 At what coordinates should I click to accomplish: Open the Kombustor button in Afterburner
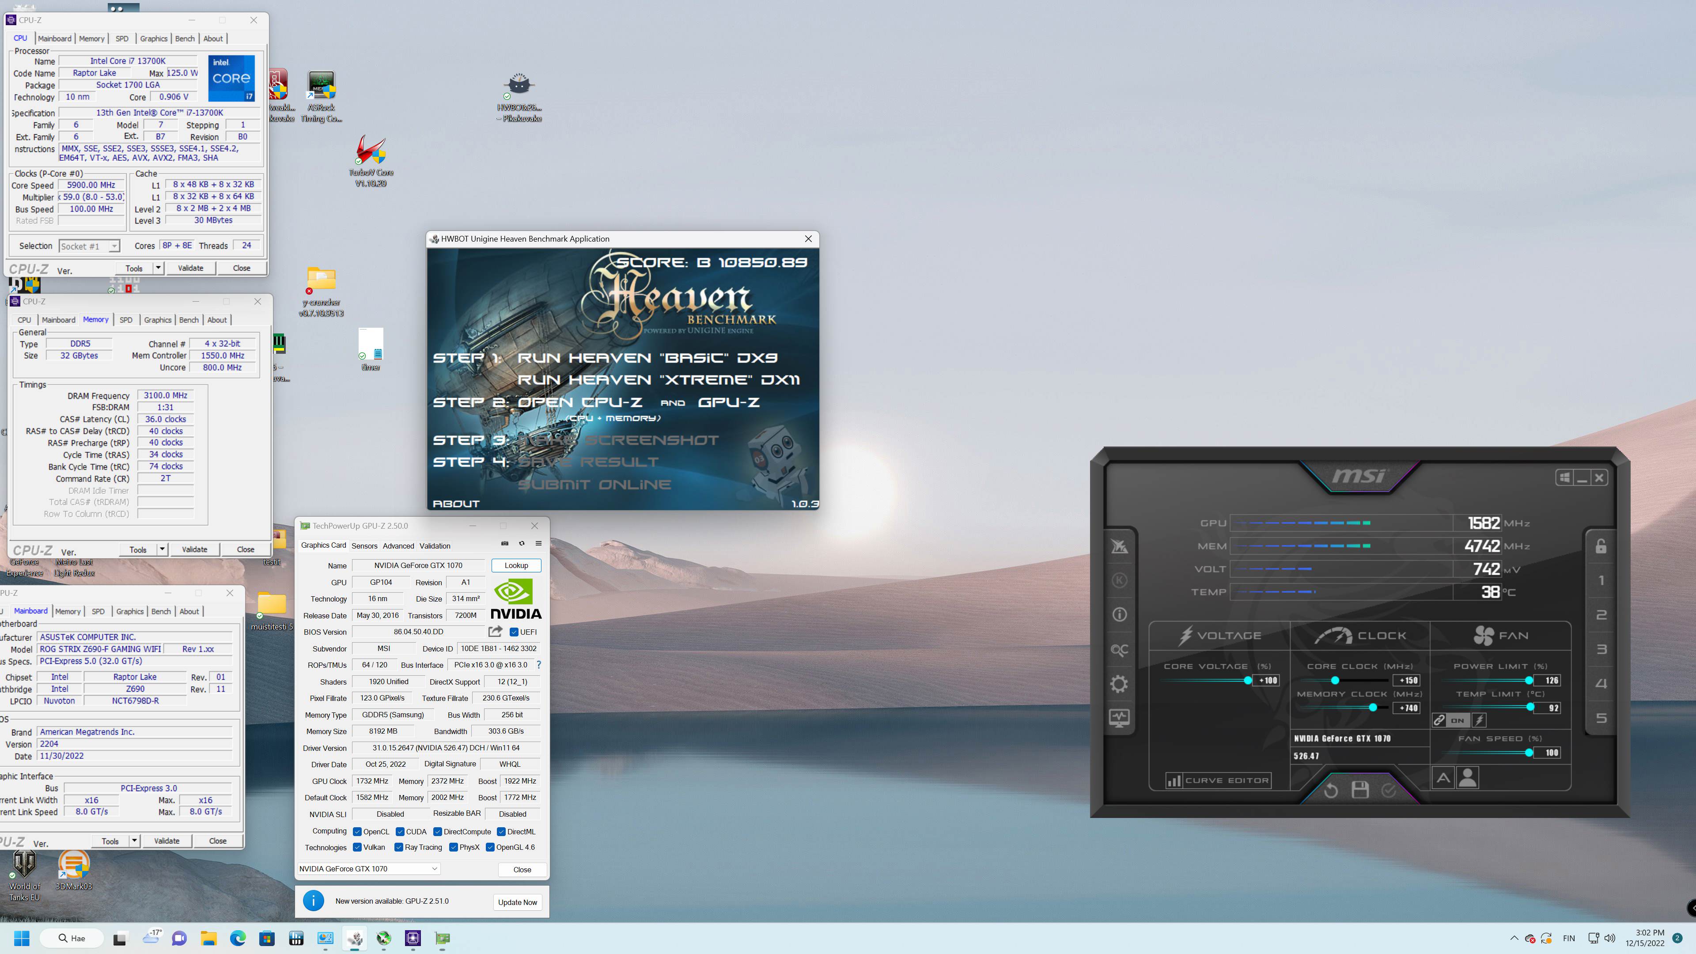[1119, 580]
